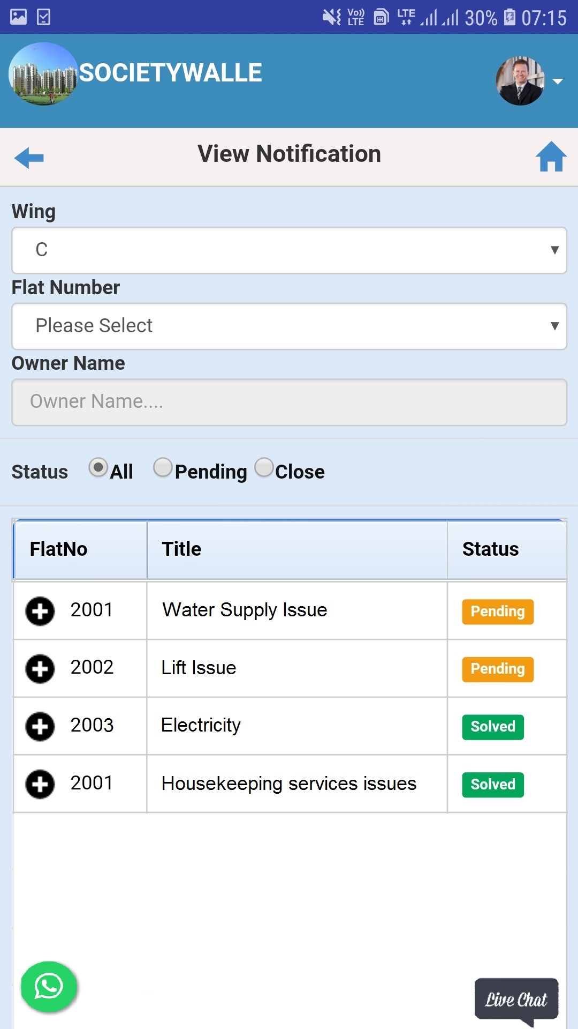The width and height of the screenshot is (578, 1029).
Task: Open the user profile avatar menu
Action: 520,81
